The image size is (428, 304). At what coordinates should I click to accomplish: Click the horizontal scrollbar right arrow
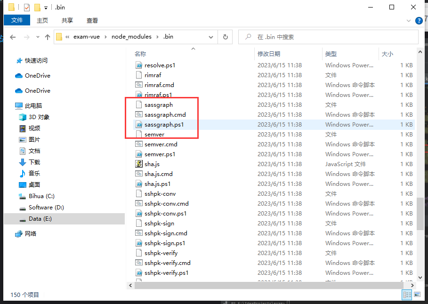412,286
